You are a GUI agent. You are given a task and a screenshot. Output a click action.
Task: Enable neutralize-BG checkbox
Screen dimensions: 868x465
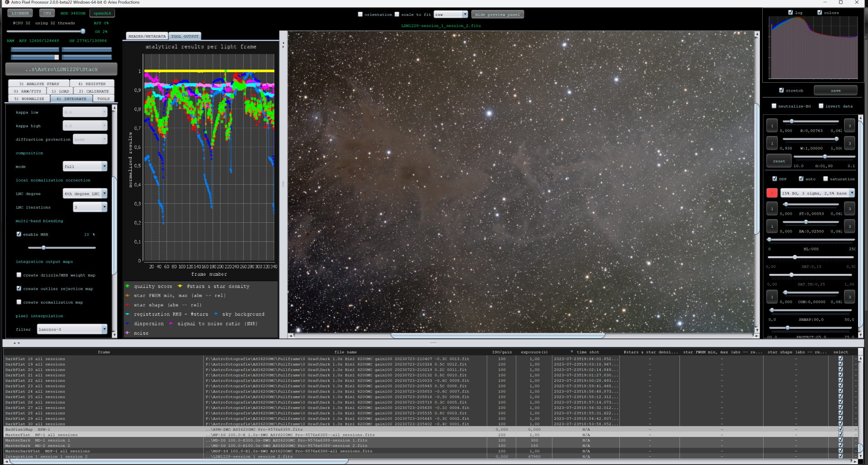774,106
